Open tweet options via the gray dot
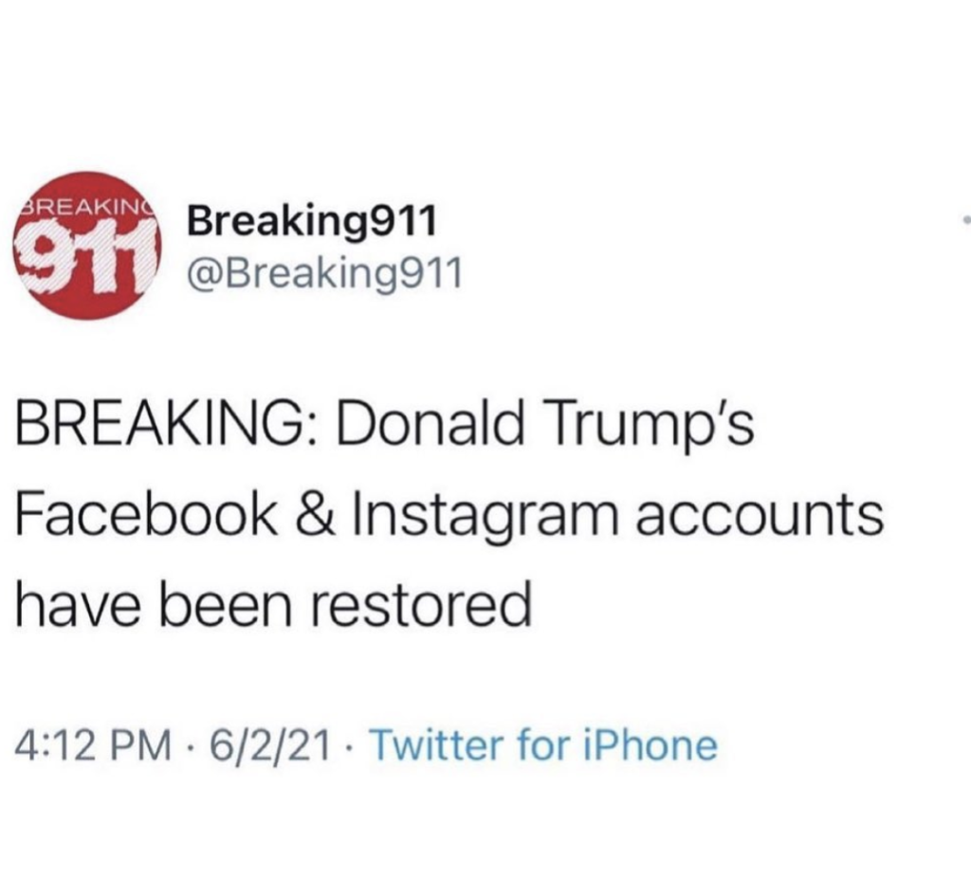The height and width of the screenshot is (881, 971). (x=965, y=221)
